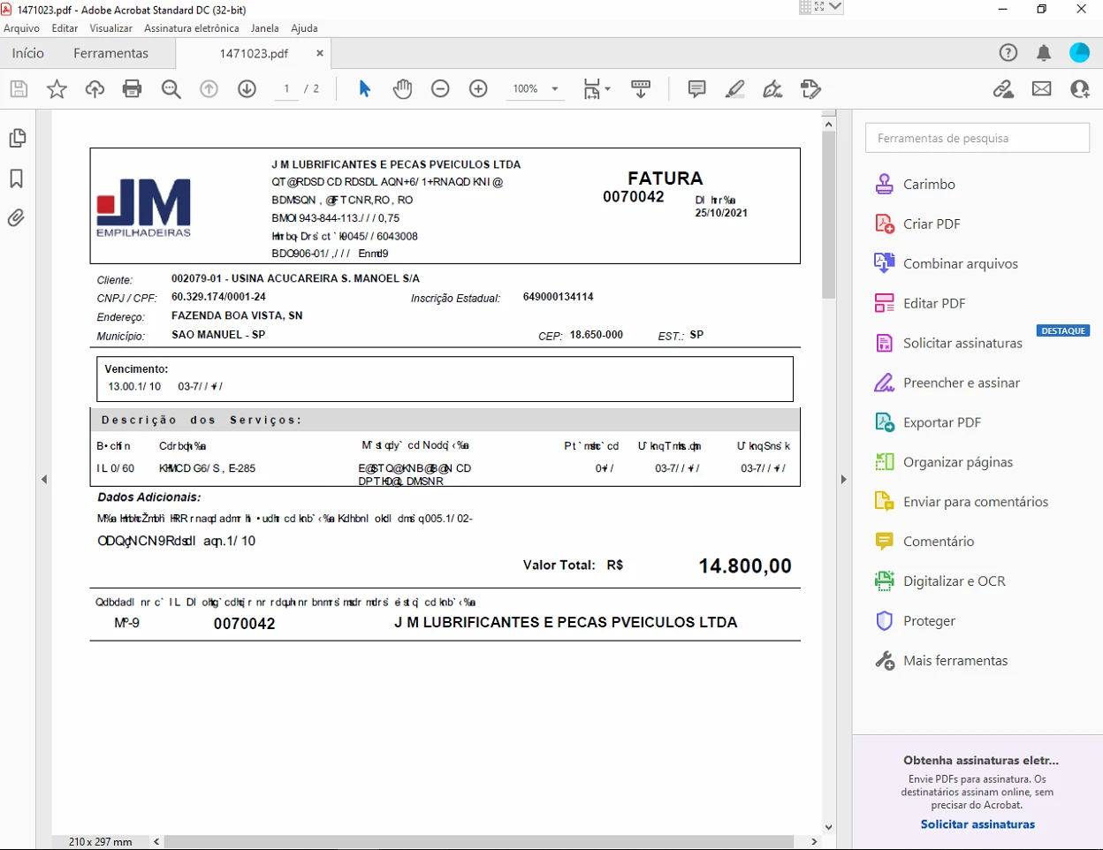Viewport: 1103px width, 850px height.
Task: Open the zoom level 100% dropdown
Action: pos(535,89)
